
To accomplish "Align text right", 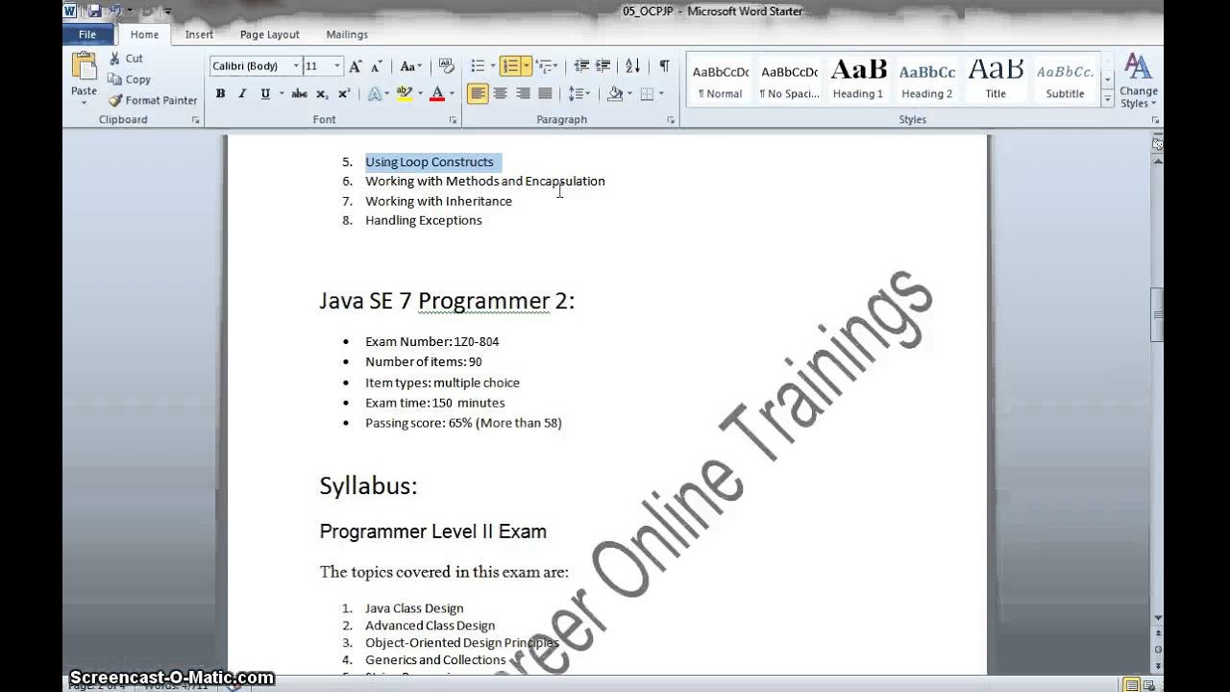I will [523, 94].
